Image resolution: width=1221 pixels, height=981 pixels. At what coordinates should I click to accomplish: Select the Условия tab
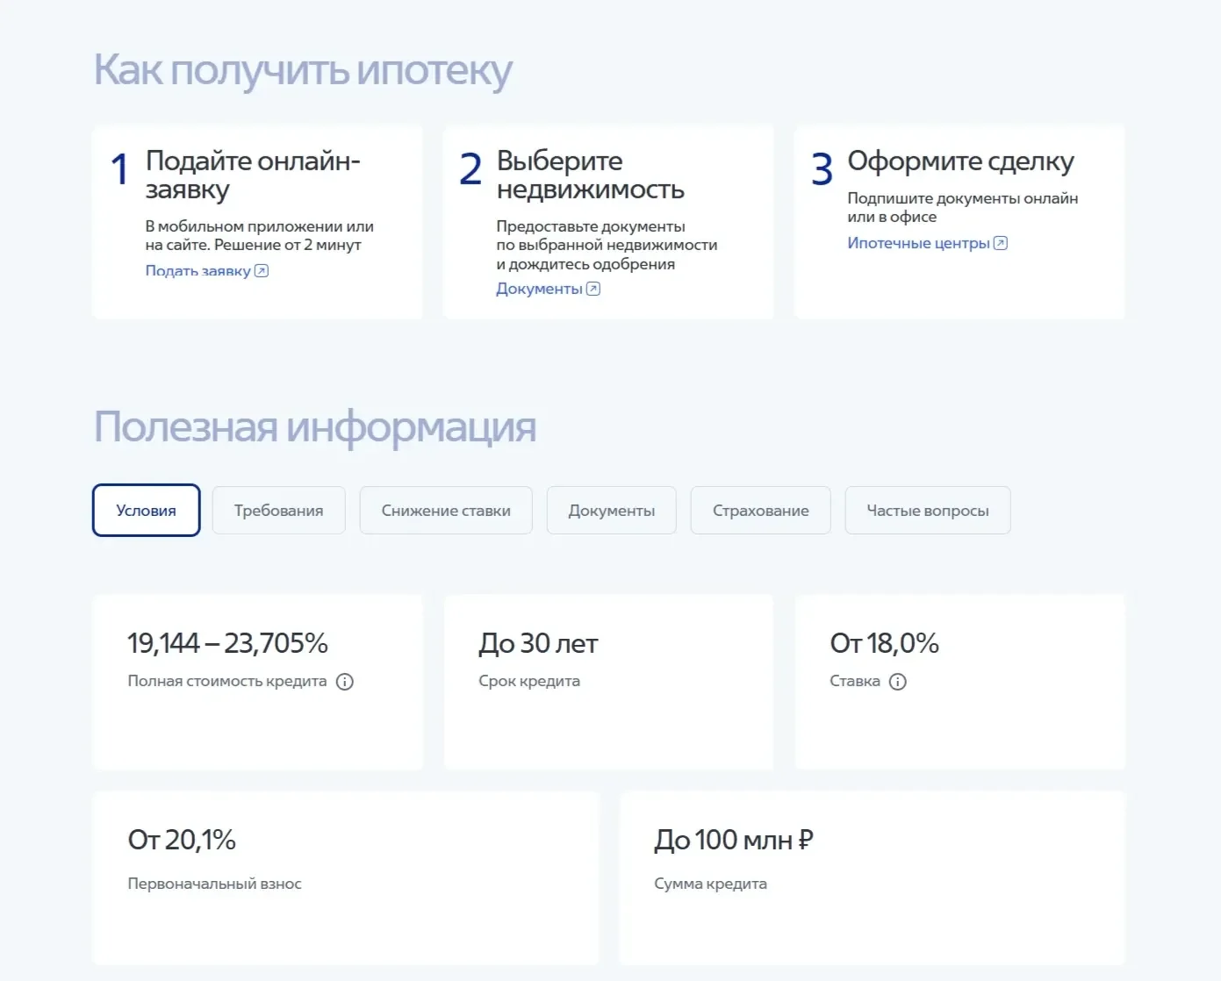146,510
